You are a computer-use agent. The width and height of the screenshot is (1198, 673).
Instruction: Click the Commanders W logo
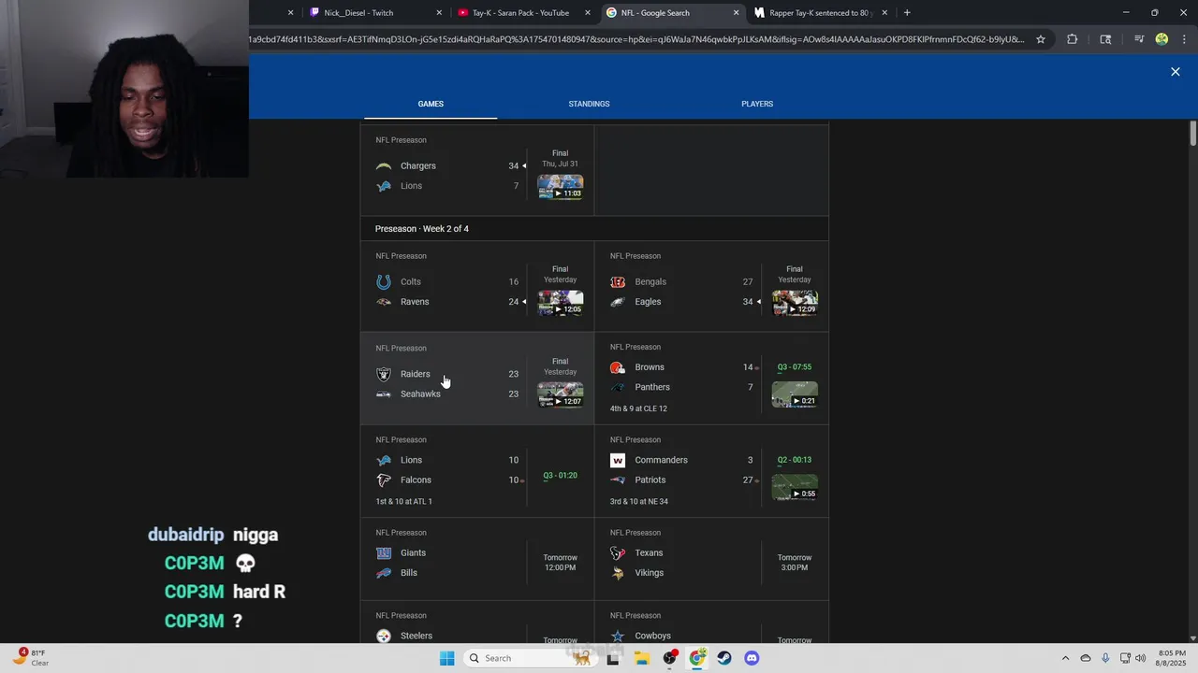617,460
